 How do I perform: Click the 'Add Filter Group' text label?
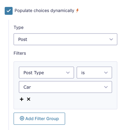click(42, 119)
